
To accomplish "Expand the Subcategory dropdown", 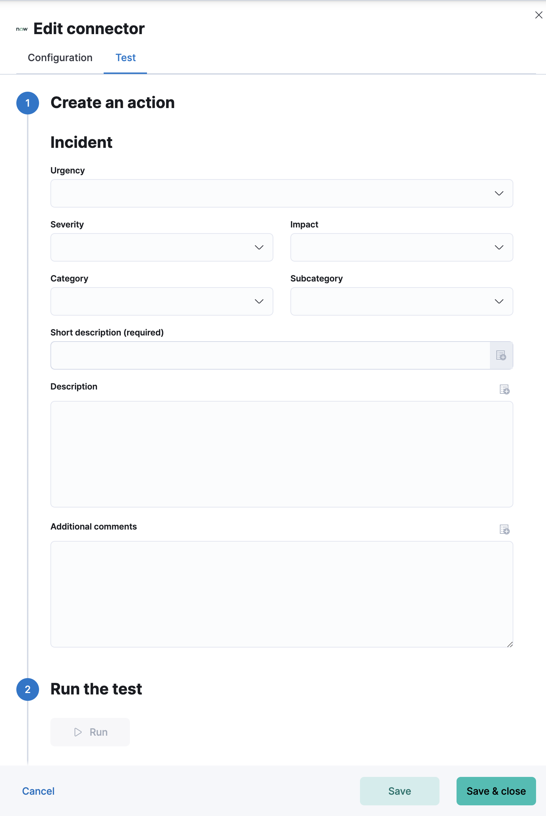I will click(x=402, y=301).
